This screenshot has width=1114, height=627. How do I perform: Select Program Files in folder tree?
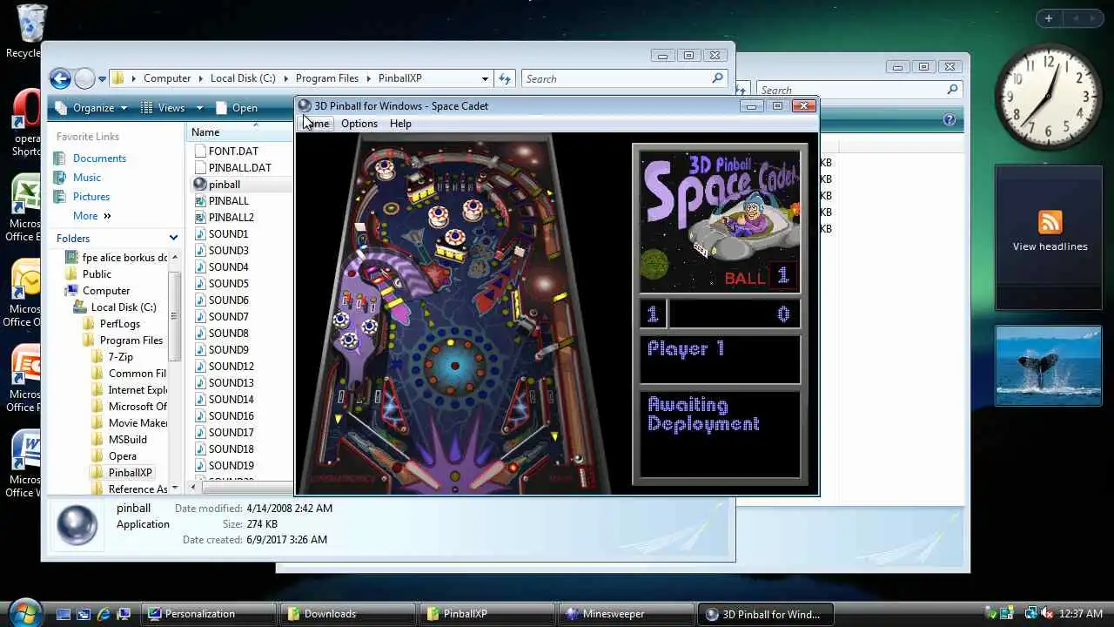(131, 340)
